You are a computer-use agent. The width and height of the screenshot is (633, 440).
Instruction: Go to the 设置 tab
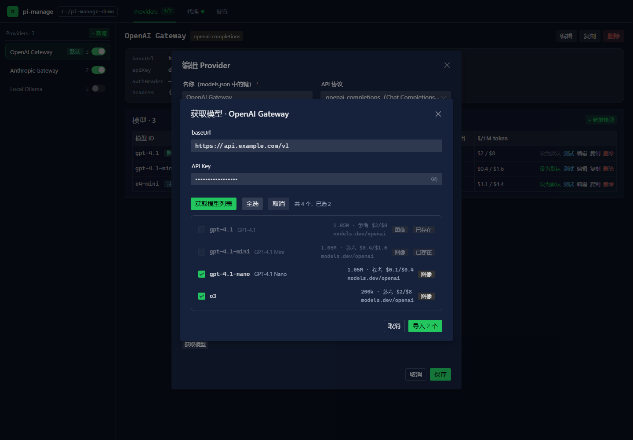pos(222,11)
